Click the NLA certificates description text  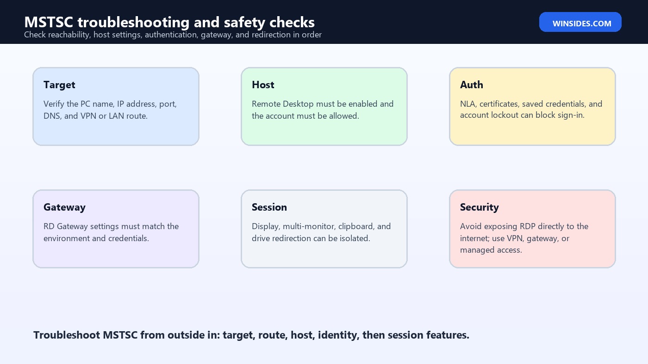(x=531, y=110)
